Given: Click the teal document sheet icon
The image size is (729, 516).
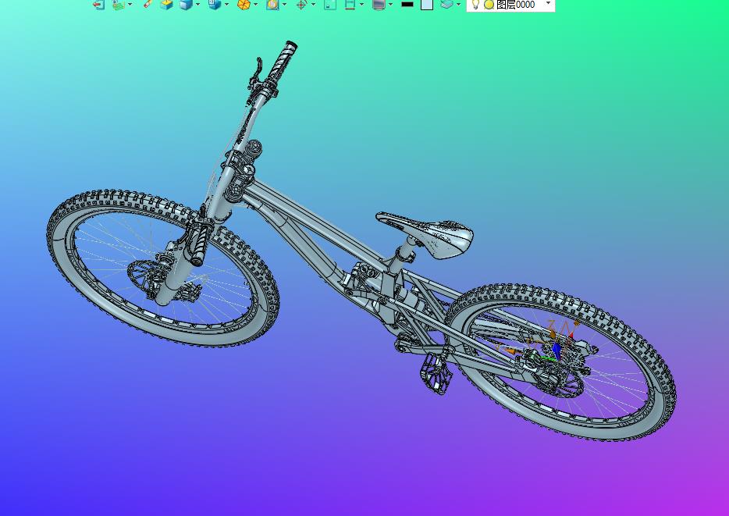Looking at the screenshot, I should [x=330, y=5].
